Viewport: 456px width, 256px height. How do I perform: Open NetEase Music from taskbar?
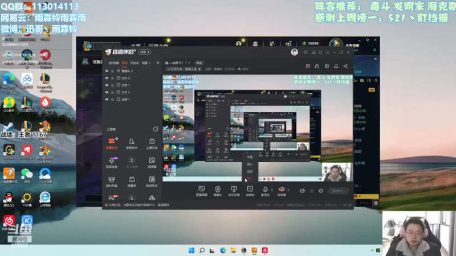click(264, 250)
